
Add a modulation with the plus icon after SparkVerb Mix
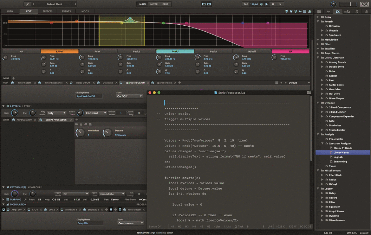pos(180,83)
